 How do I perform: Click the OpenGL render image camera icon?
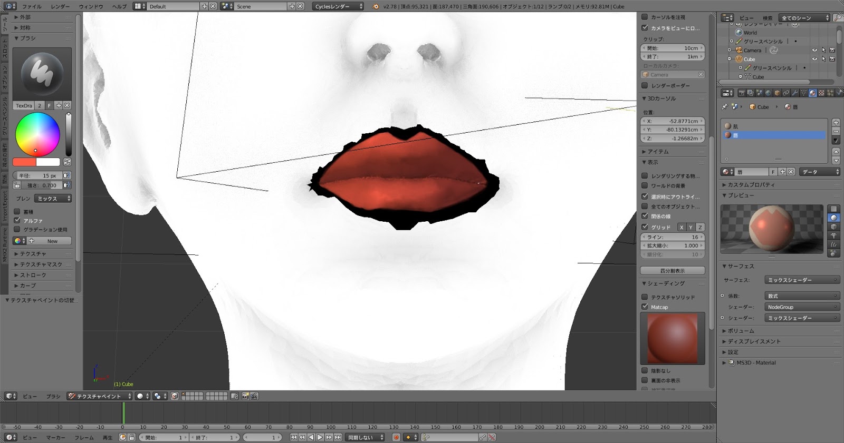(245, 396)
